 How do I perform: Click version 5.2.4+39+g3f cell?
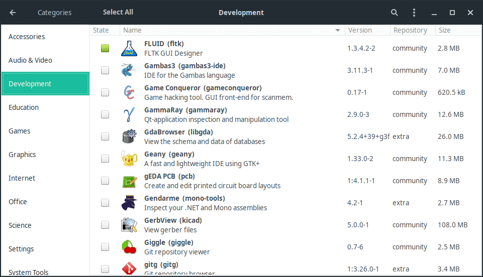pyautogui.click(x=368, y=136)
